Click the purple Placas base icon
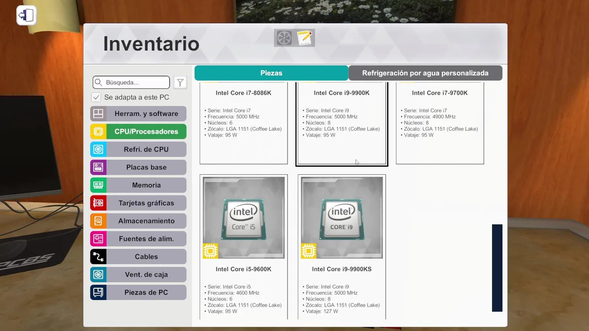Viewport: 589px width, 331px height. pyautogui.click(x=98, y=167)
